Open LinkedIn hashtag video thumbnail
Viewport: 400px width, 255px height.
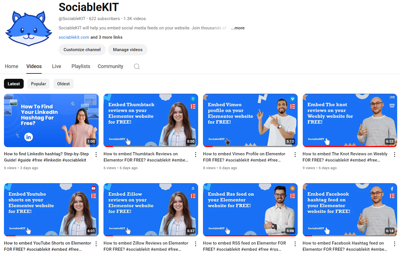point(51,120)
